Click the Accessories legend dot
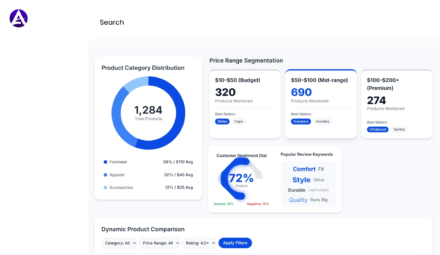 (x=105, y=187)
